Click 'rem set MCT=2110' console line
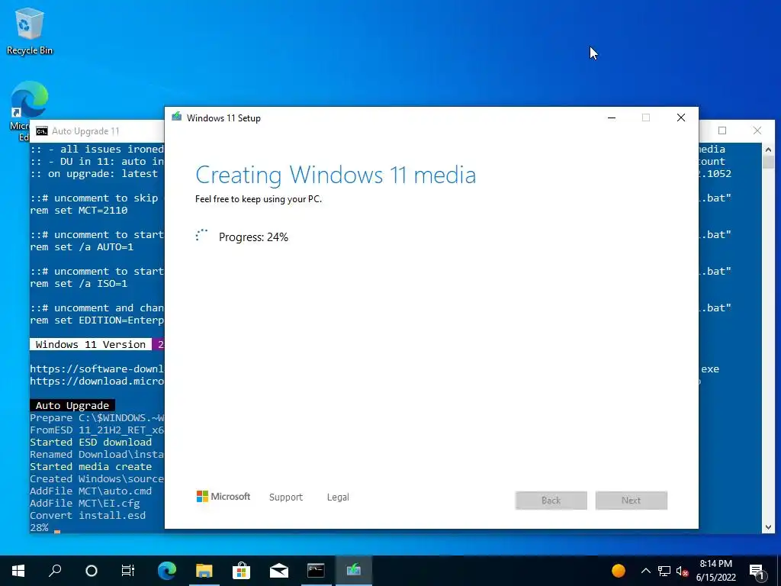Image resolution: width=781 pixels, height=586 pixels. pyautogui.click(x=79, y=211)
